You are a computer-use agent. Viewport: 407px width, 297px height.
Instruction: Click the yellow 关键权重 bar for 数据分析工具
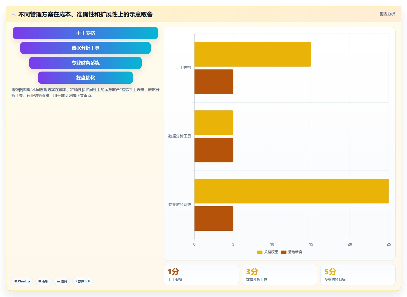214,123
